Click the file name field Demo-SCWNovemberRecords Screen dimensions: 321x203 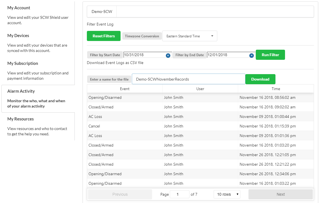click(188, 79)
